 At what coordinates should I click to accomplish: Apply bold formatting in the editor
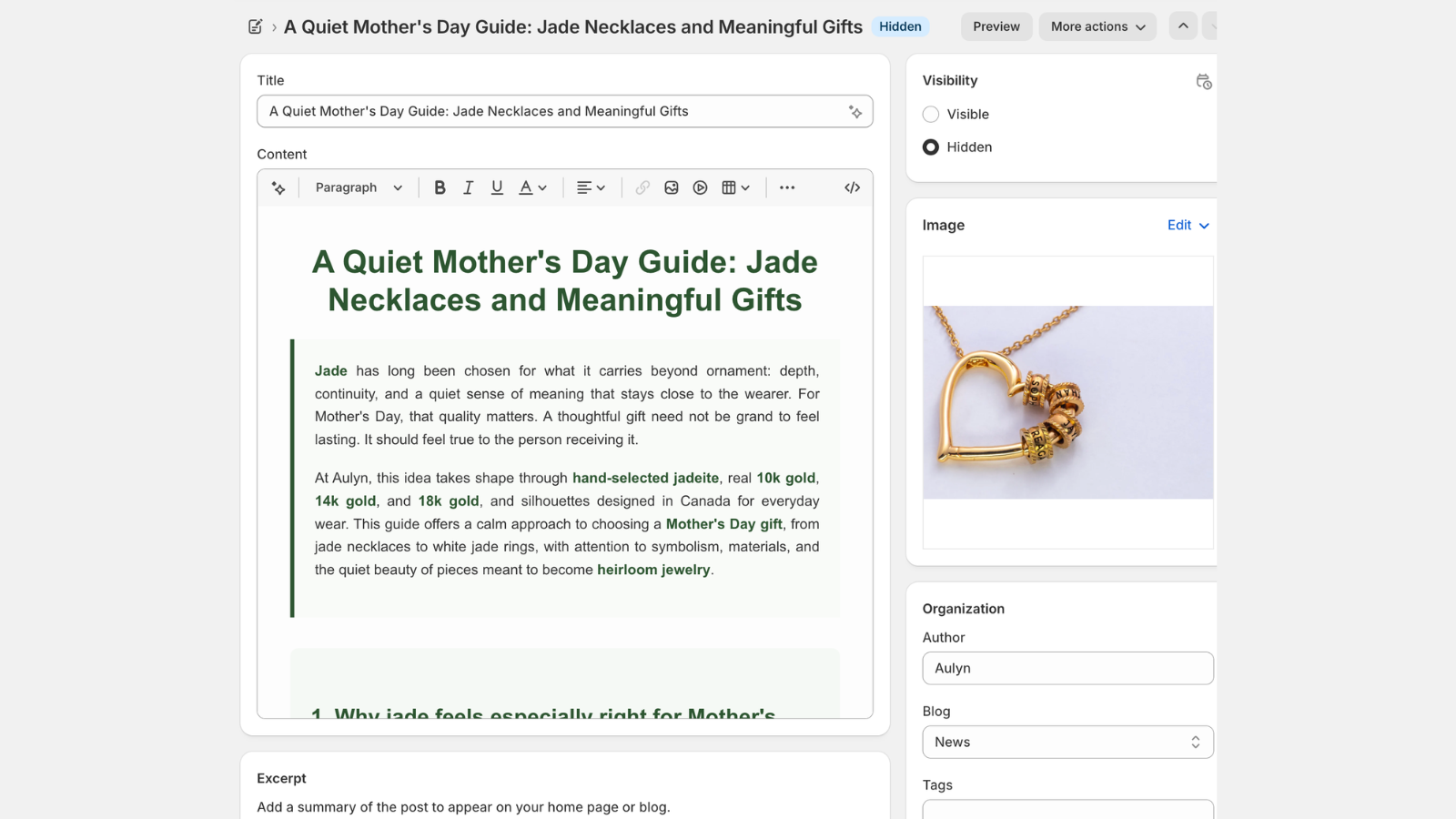[440, 187]
